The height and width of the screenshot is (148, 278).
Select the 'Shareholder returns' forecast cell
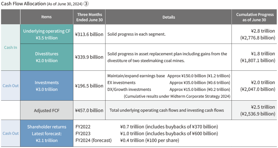pyautogui.click(x=47, y=134)
